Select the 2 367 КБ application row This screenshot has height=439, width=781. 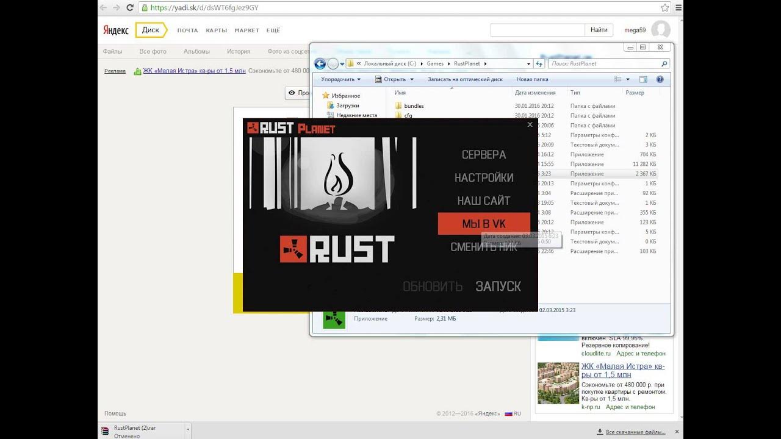click(x=525, y=174)
